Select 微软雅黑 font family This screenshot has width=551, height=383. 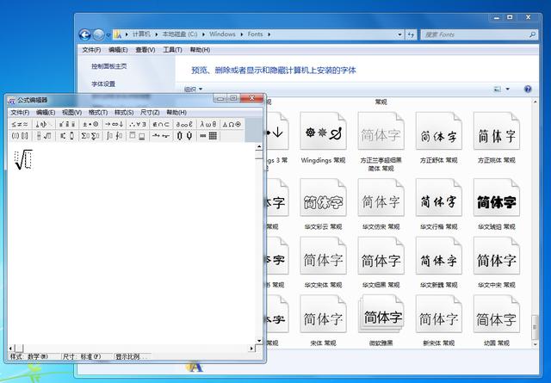click(381, 320)
